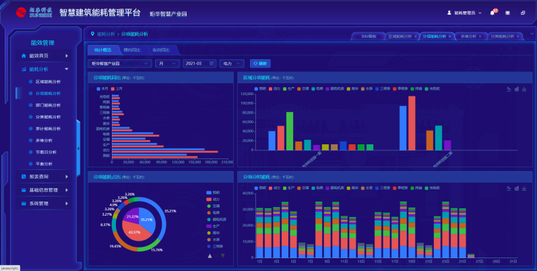537x271 pixels.
Task: Toggle 本月 series in 分项能耗同比 legend
Action: point(101,88)
